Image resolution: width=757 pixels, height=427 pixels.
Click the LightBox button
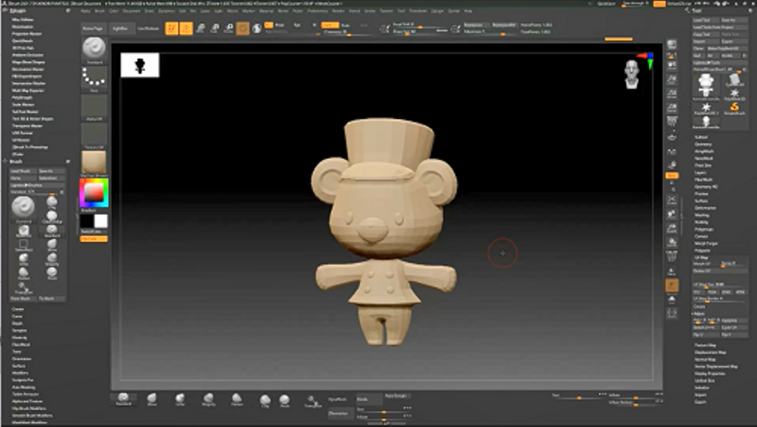(120, 28)
